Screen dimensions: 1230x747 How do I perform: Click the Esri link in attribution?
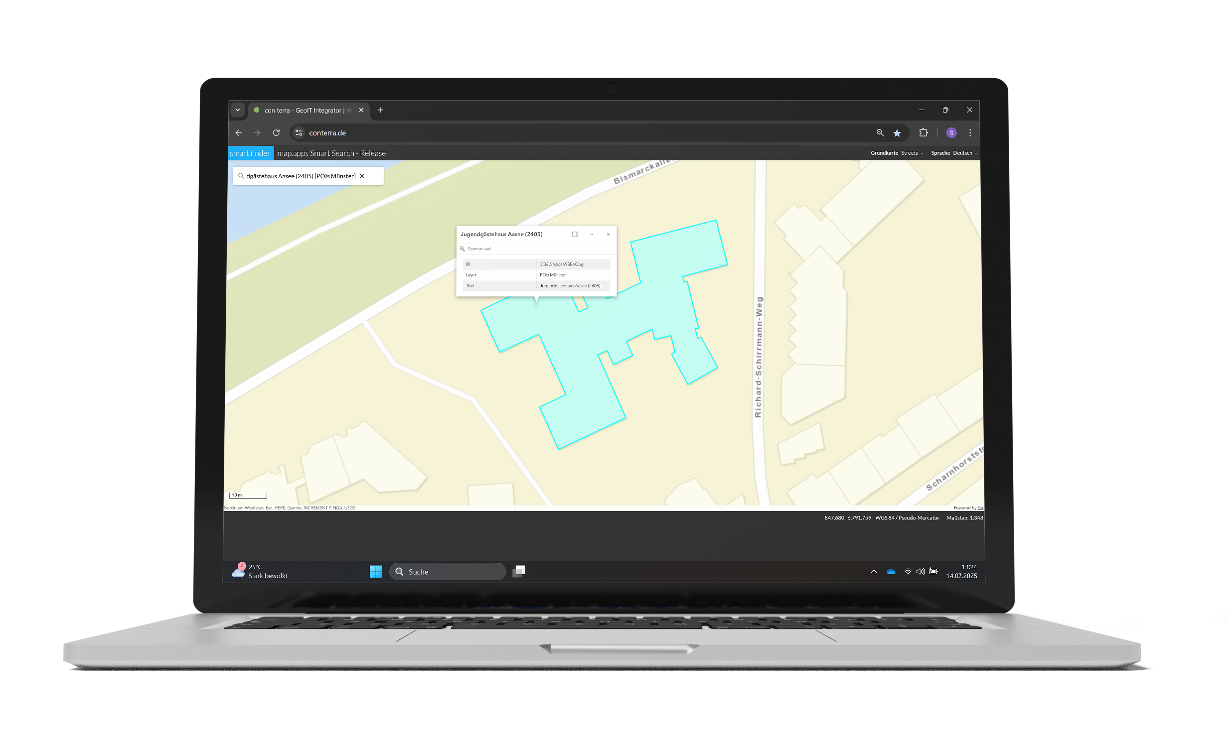coord(980,507)
